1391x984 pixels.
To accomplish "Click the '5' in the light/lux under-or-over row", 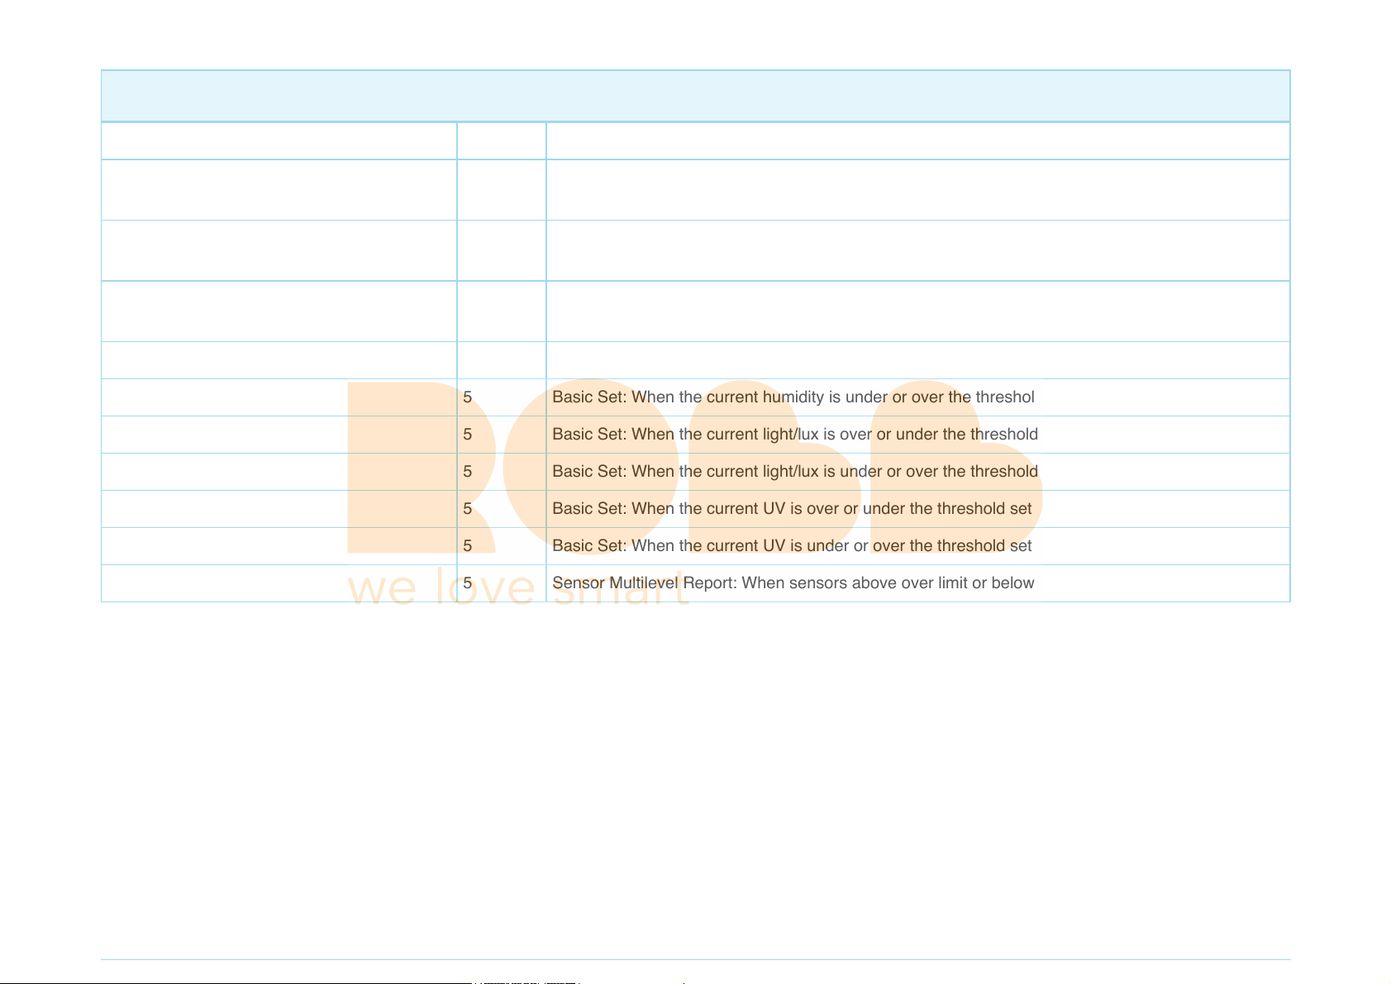I will pyautogui.click(x=468, y=472).
